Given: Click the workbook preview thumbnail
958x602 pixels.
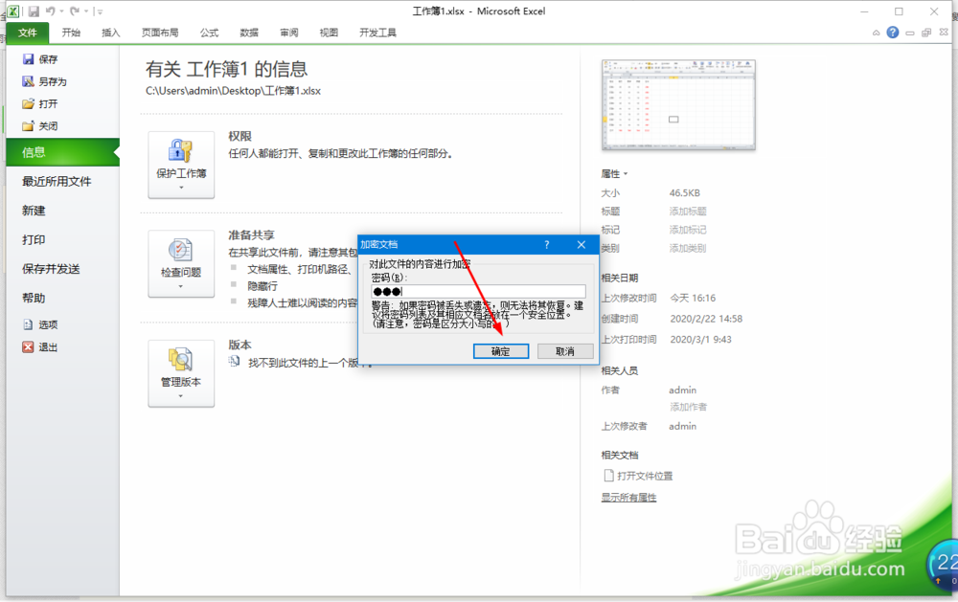Looking at the screenshot, I should tap(678, 104).
